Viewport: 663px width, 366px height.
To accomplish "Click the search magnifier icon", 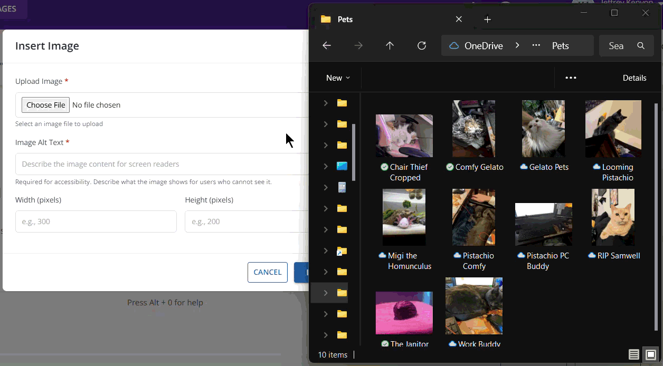I will click(x=641, y=46).
